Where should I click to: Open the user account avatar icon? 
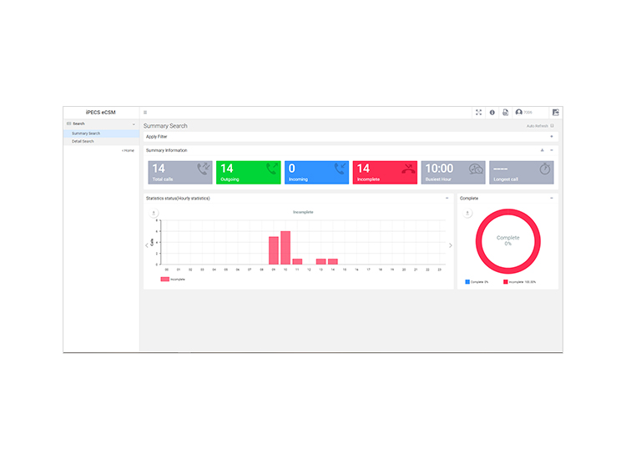519,112
